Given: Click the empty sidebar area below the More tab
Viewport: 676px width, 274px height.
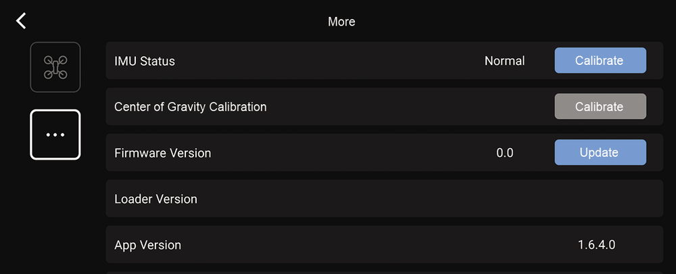Looking at the screenshot, I should (55, 216).
